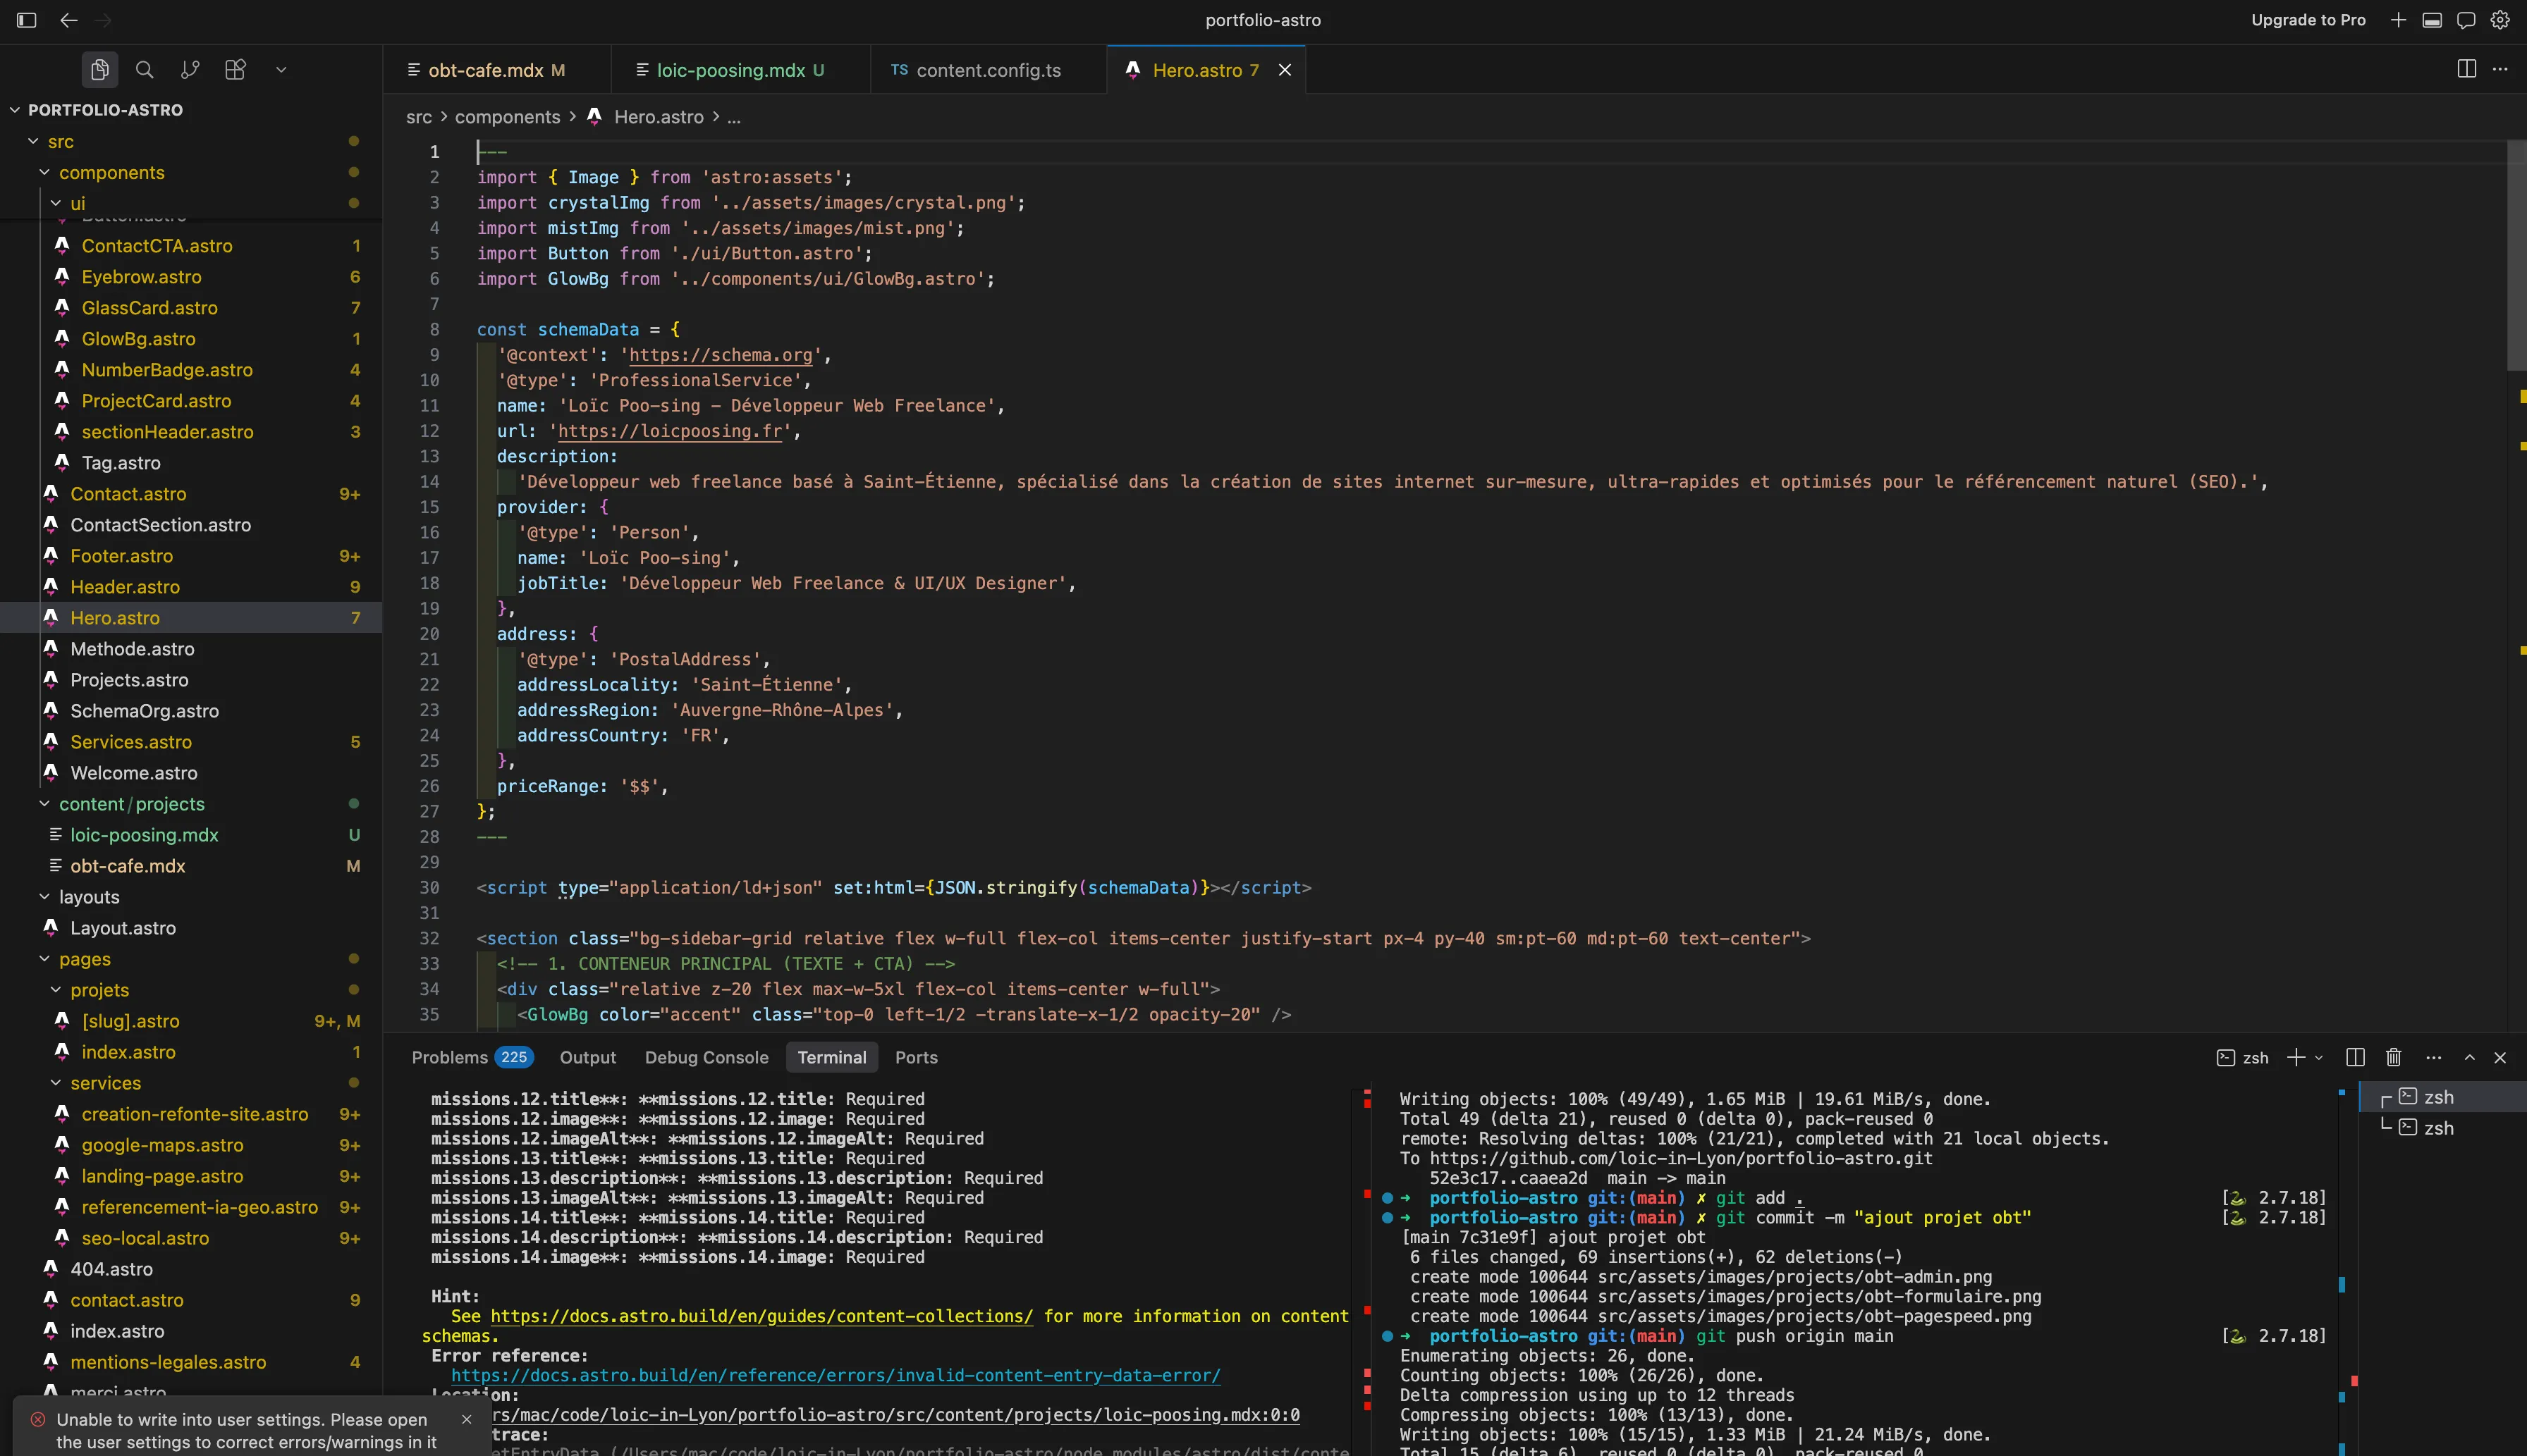Image resolution: width=2527 pixels, height=1456 pixels.
Task: Click the editor vertical scrollbar thumb
Action: (2516, 255)
